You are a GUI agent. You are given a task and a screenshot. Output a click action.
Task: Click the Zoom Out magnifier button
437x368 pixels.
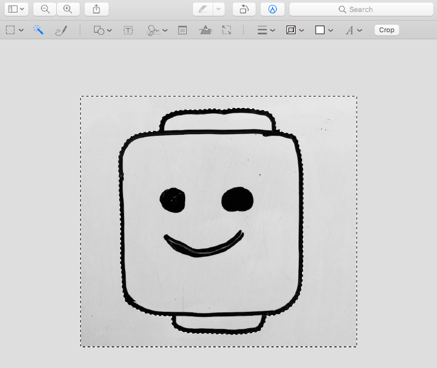45,9
